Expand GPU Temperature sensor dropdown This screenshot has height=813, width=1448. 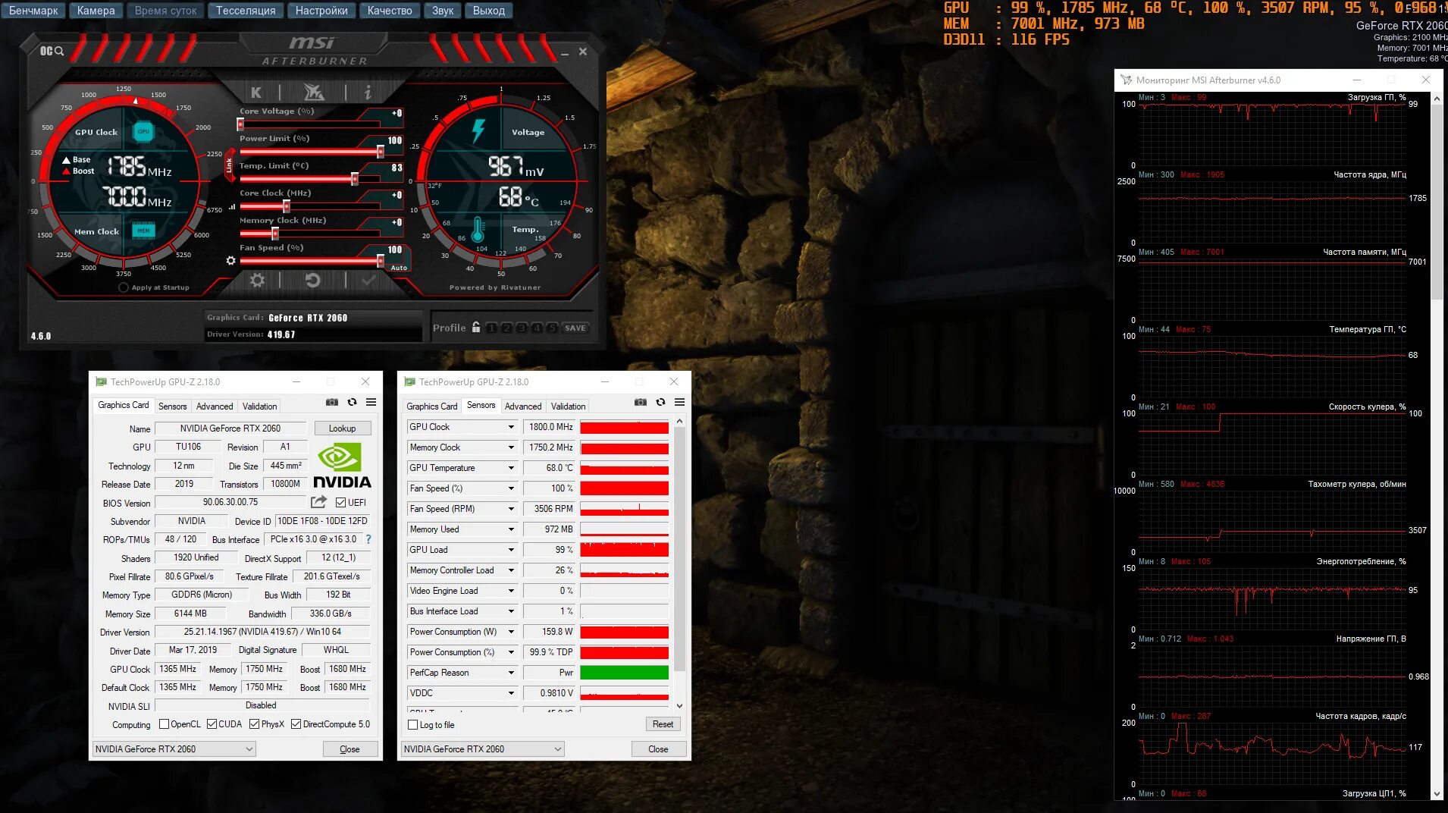[511, 468]
